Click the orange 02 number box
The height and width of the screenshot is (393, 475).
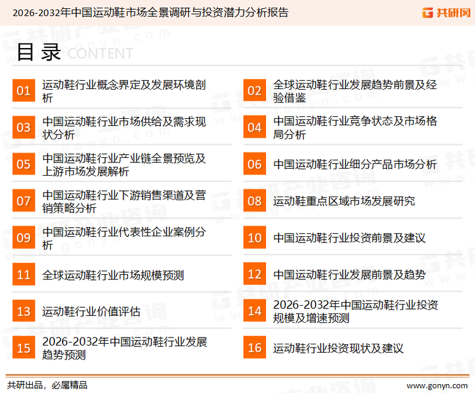point(255,90)
